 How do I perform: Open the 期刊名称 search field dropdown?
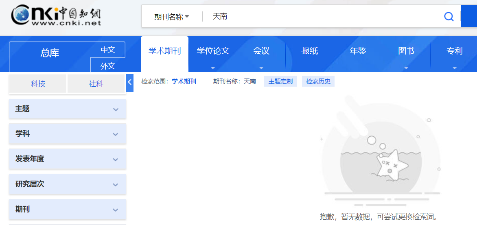(x=172, y=17)
